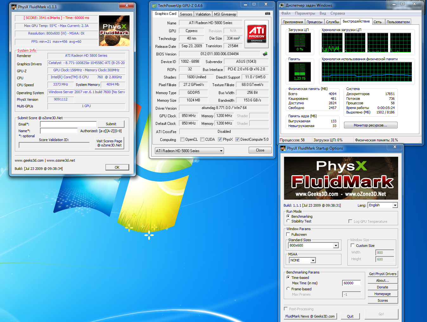This screenshot has width=427, height=322.
Task: Open Task Manager Сеть tab
Action: (378, 22)
